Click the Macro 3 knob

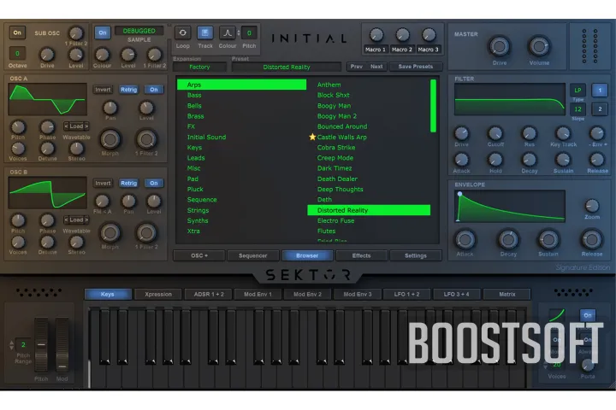click(x=429, y=35)
